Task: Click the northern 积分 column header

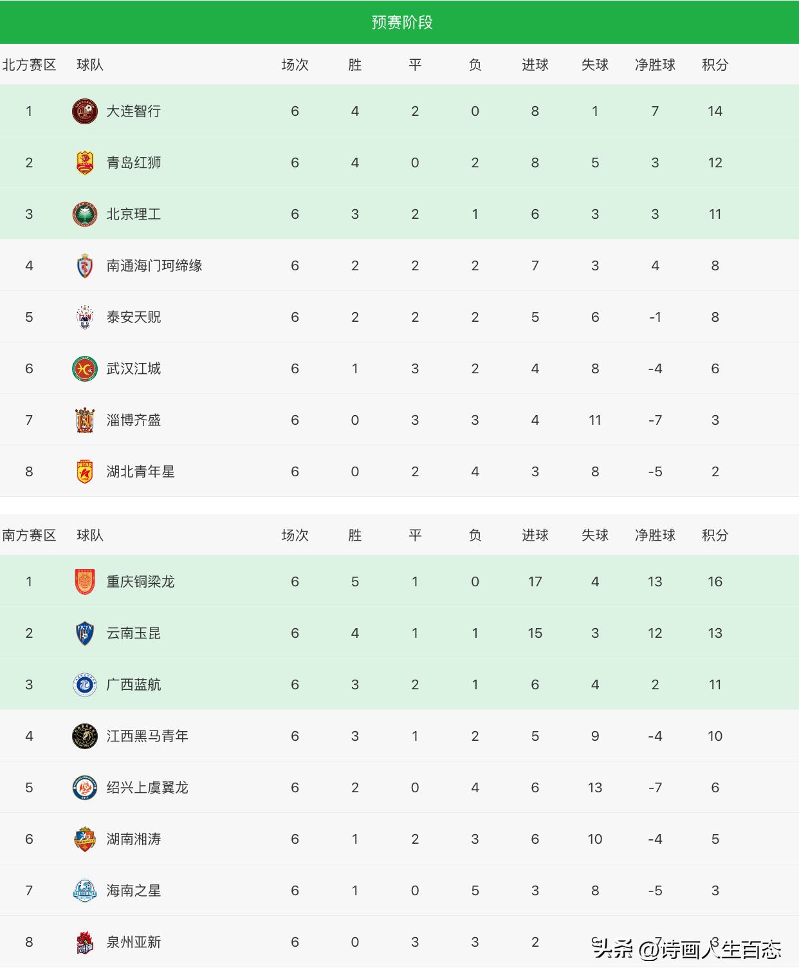Action: [x=715, y=65]
